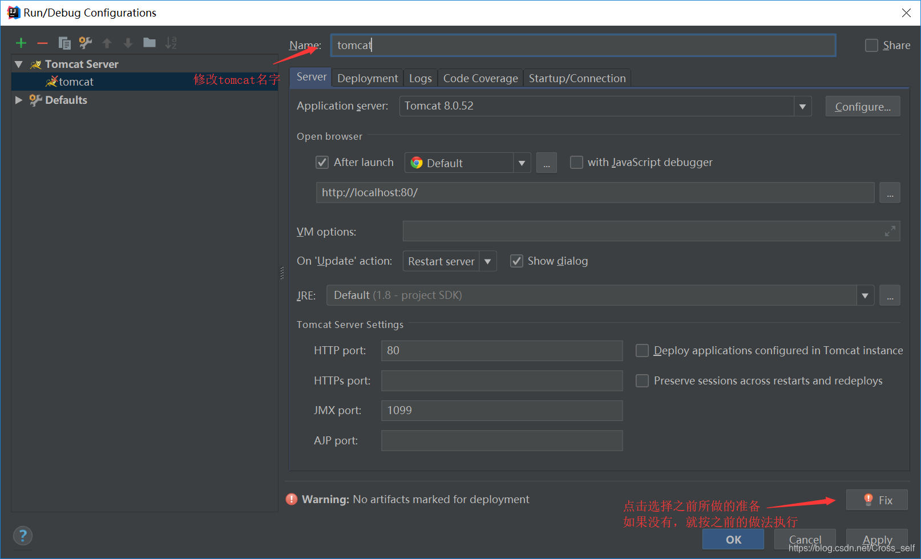
Task: Uncheck the Show dialog checkbox
Action: (x=516, y=261)
